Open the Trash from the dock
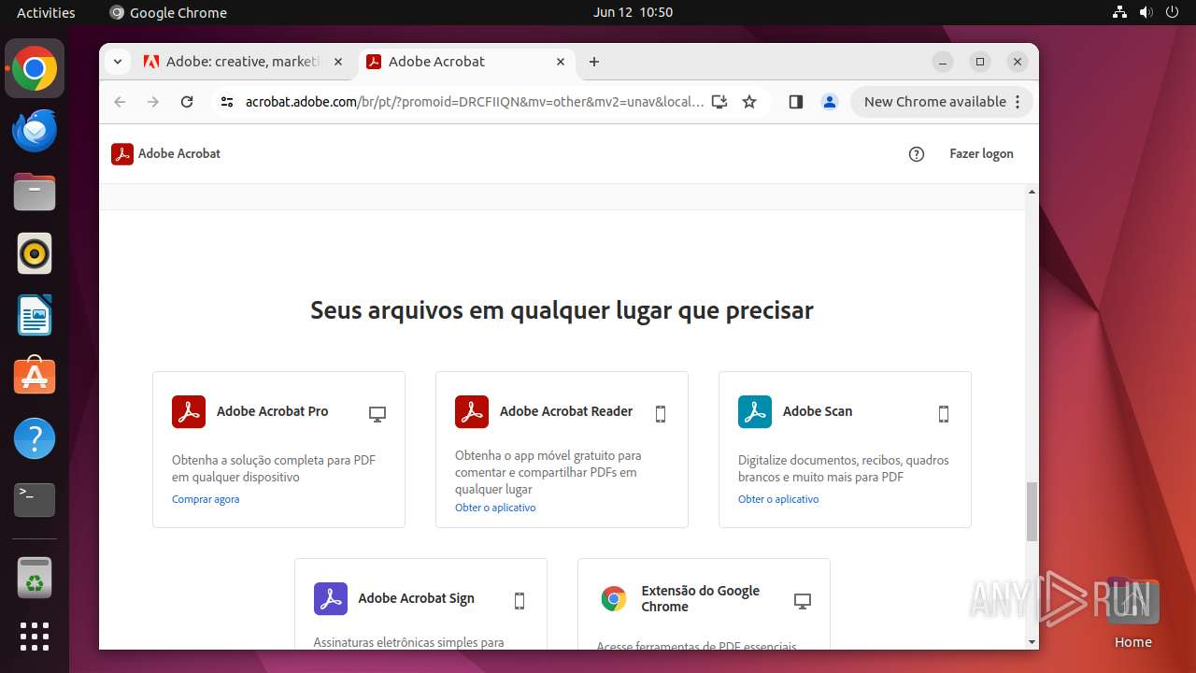 pos(35,578)
